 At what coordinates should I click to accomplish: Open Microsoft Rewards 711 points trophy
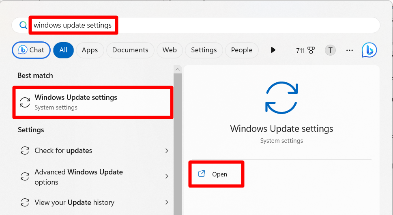305,50
